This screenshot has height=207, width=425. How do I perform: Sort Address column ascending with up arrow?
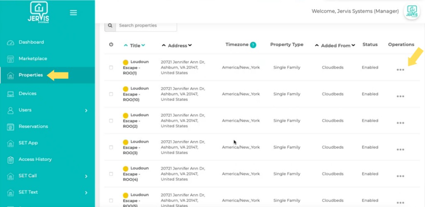tap(164, 46)
